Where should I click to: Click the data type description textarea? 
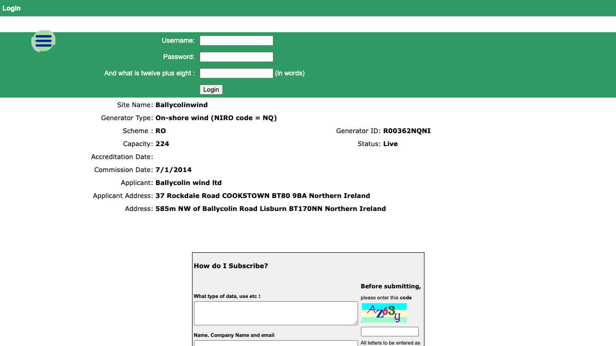(276, 313)
